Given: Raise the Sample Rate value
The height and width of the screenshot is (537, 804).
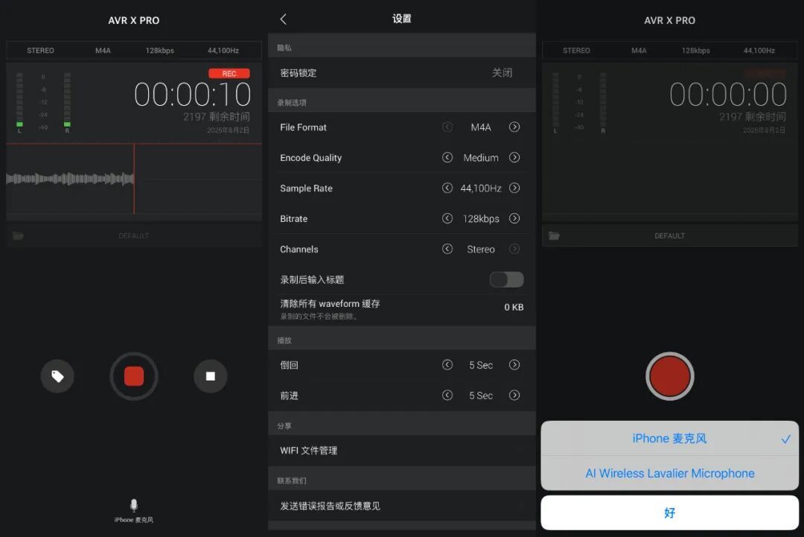Looking at the screenshot, I should [514, 188].
